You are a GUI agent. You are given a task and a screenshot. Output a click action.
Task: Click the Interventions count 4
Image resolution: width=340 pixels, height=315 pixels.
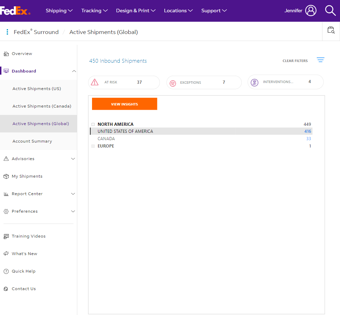point(310,82)
